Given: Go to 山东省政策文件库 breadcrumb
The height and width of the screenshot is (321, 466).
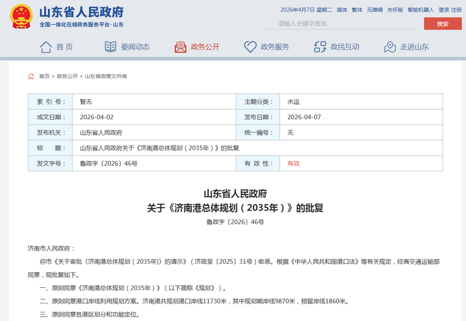Looking at the screenshot, I should [x=106, y=76].
